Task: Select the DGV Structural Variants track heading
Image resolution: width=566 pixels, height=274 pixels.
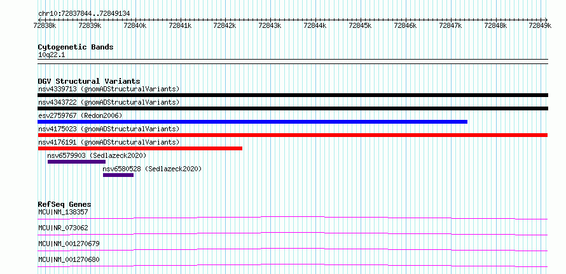Action: (89, 81)
